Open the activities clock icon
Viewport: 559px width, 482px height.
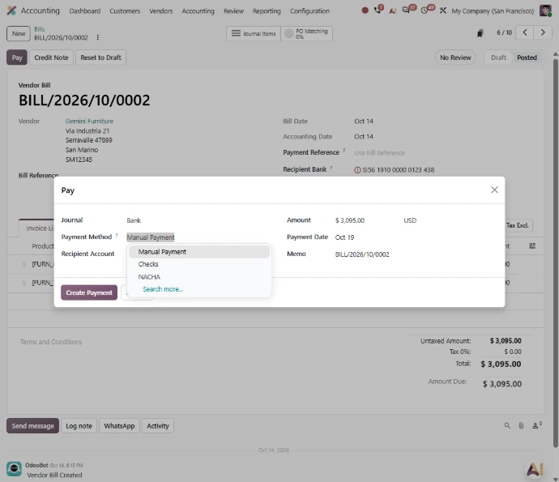pos(425,11)
